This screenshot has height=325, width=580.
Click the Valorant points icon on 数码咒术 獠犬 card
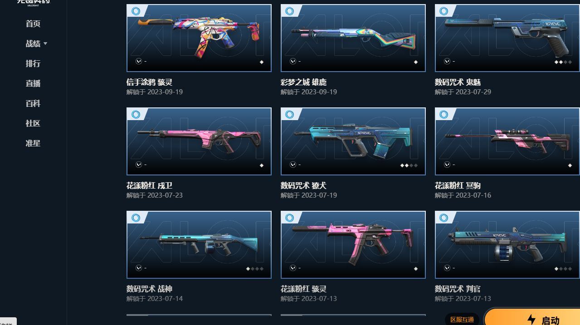pos(293,165)
